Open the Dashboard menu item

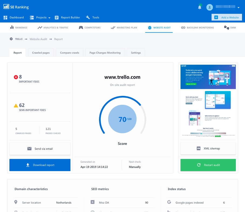(16, 17)
